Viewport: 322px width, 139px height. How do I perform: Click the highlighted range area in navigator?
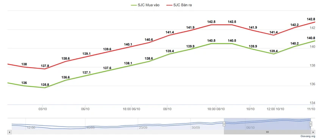click(267, 124)
